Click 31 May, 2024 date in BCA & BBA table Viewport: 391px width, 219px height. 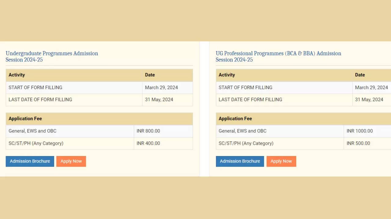pos(369,99)
